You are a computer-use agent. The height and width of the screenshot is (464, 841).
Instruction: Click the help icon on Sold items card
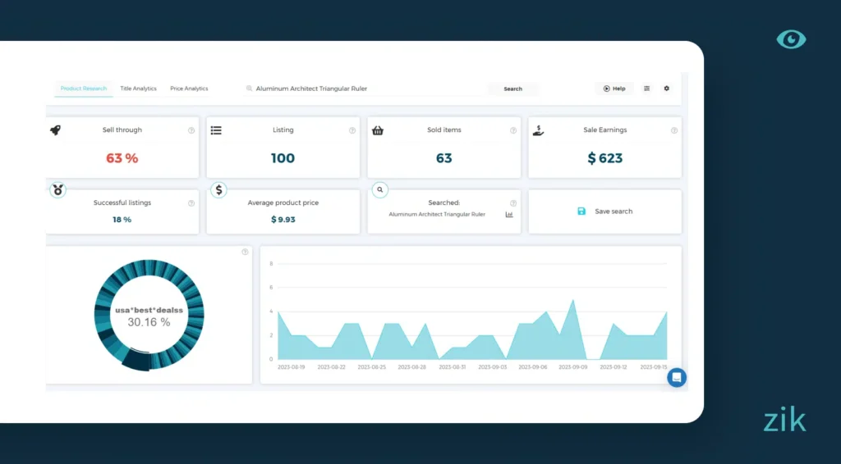(x=513, y=130)
